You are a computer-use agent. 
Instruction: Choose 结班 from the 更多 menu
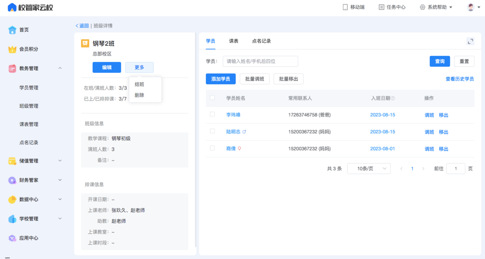pos(139,84)
